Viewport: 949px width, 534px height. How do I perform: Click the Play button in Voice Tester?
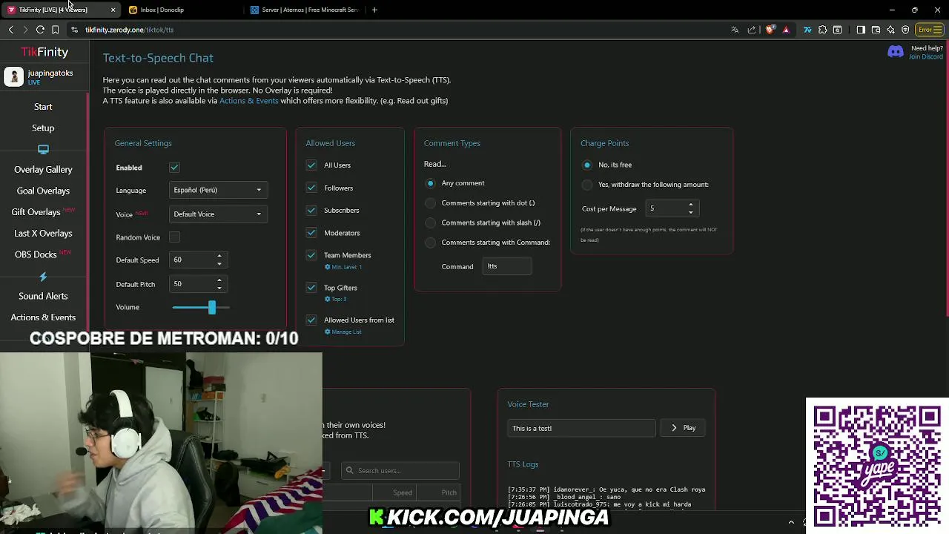(683, 428)
